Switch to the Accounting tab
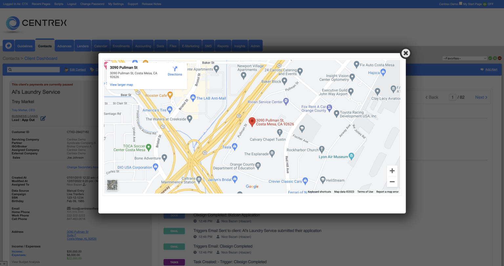The width and height of the screenshot is (504, 266). [x=143, y=46]
